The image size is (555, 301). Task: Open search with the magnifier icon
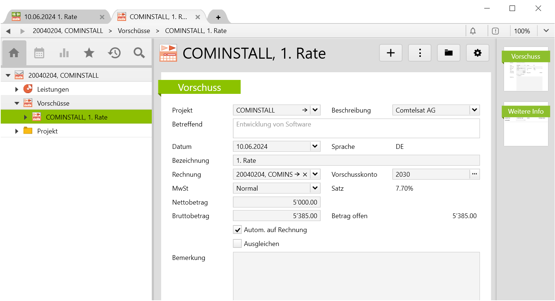pyautogui.click(x=139, y=53)
